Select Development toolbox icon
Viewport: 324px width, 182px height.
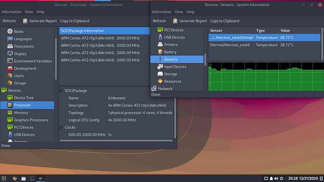(10, 68)
